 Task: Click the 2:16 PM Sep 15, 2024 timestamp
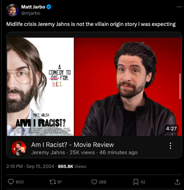click(x=30, y=166)
